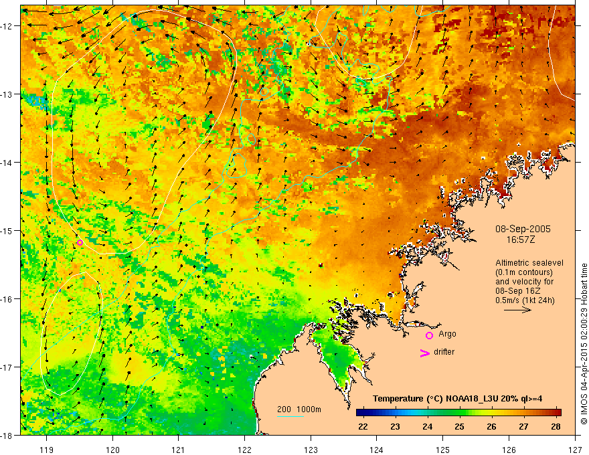Click the magenta Argo circle in the legend
The height and width of the screenshot is (455, 589).
click(429, 335)
